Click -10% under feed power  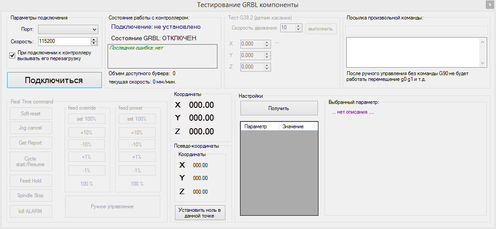pyautogui.click(x=137, y=145)
